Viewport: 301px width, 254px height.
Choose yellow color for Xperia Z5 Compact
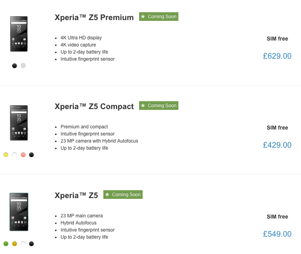[6, 155]
